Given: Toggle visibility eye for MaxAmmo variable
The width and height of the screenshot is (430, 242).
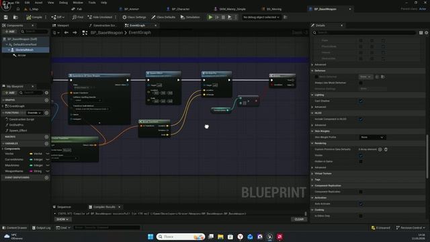Looking at the screenshot, I should [x=48, y=165].
